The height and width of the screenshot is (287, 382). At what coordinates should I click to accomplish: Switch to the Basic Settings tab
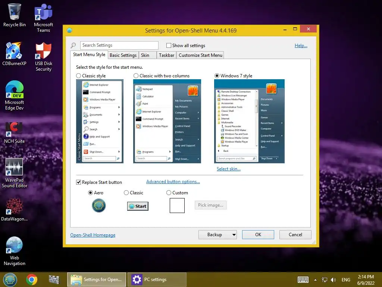point(123,55)
